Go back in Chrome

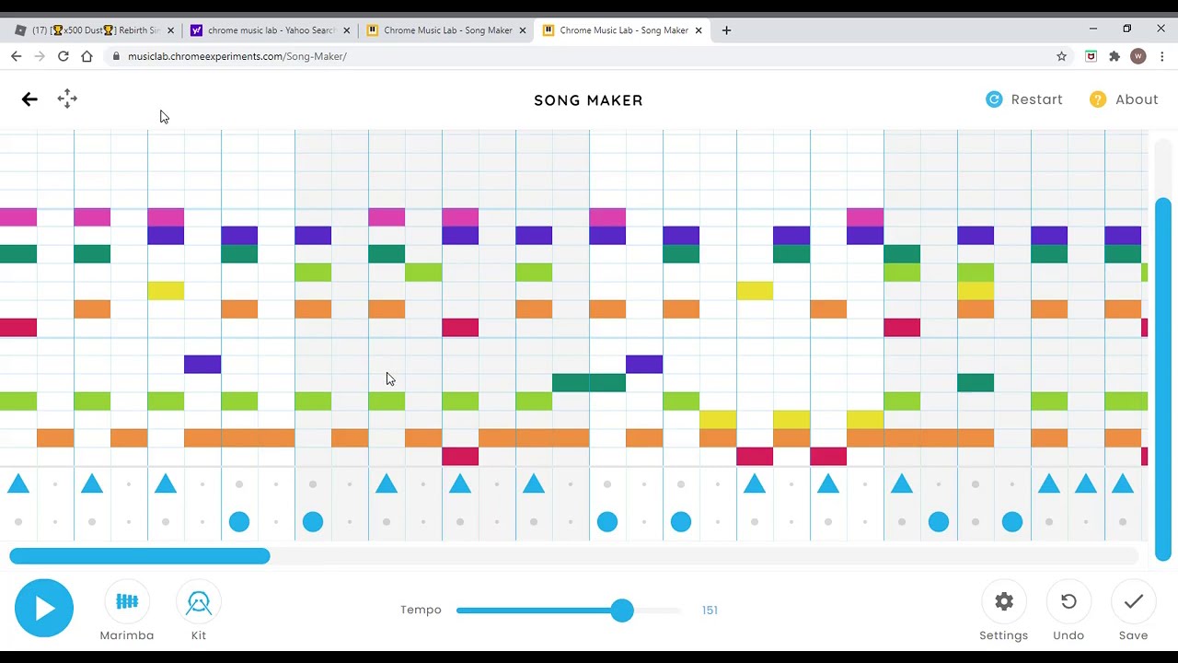pyautogui.click(x=16, y=56)
